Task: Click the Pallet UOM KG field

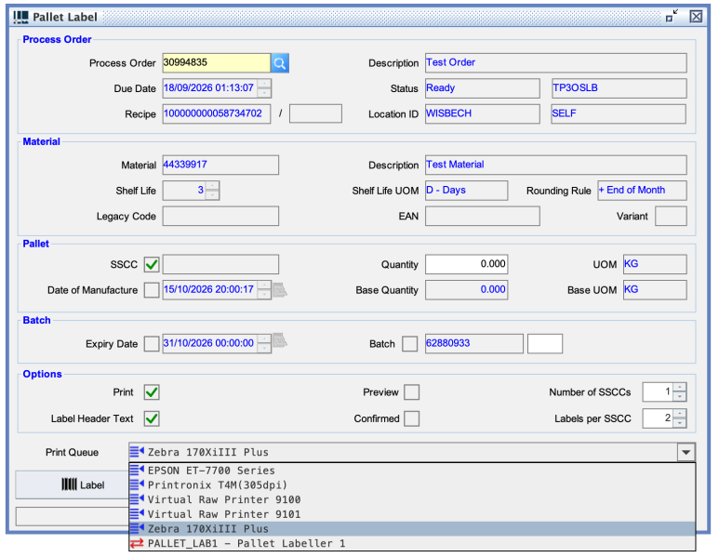Action: click(x=655, y=264)
